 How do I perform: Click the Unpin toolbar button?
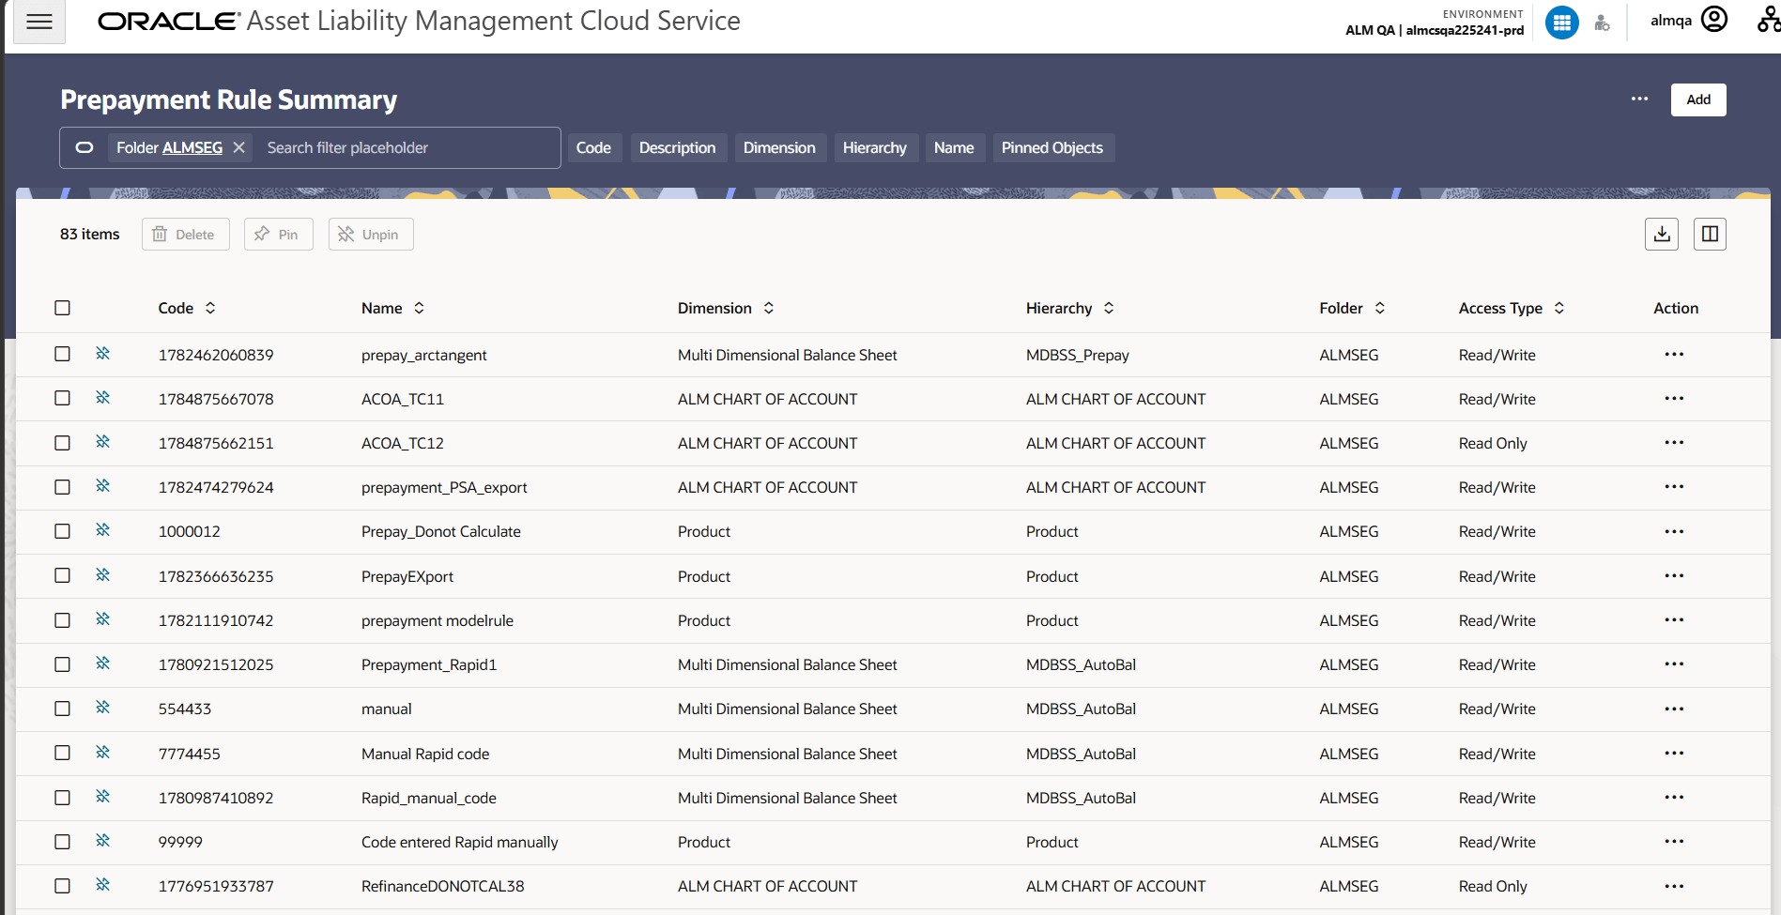(371, 235)
